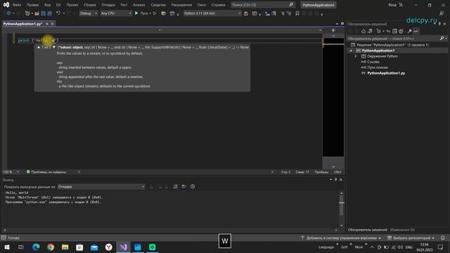The image size is (450, 253).
Task: Open the Правка menu
Action: point(32,5)
